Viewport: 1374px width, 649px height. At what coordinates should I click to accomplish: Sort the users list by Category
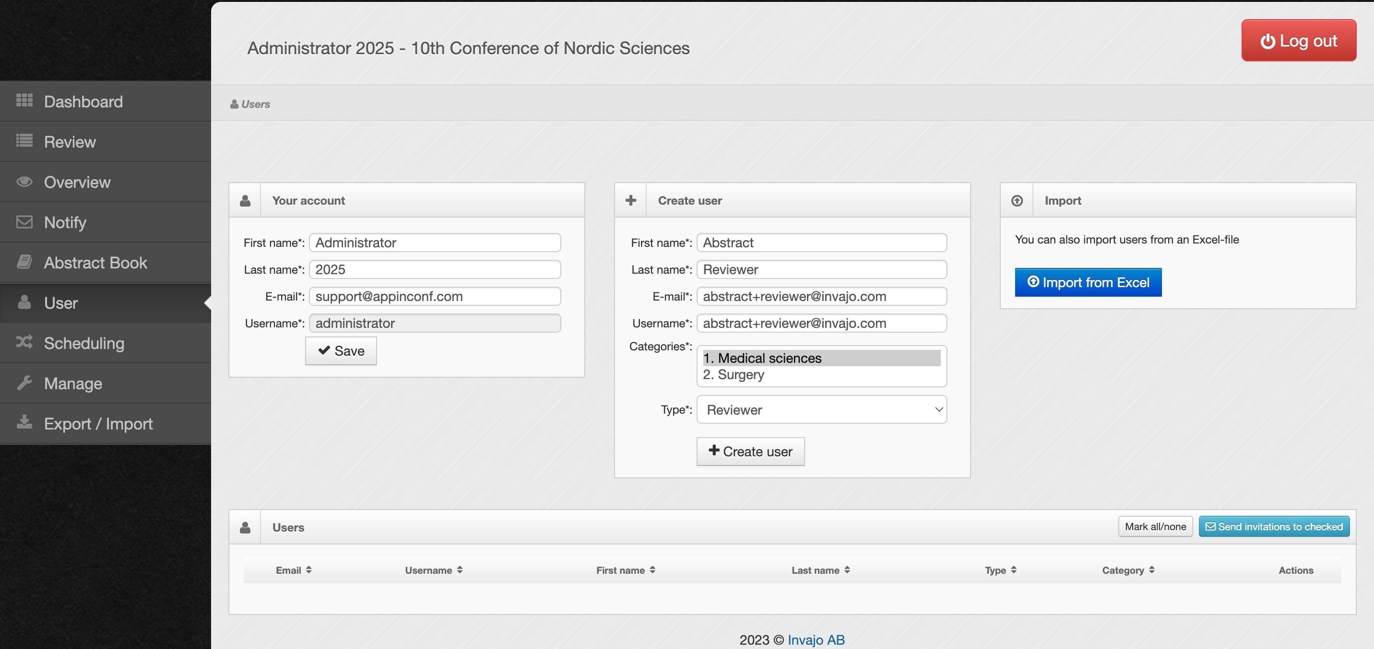(1127, 570)
